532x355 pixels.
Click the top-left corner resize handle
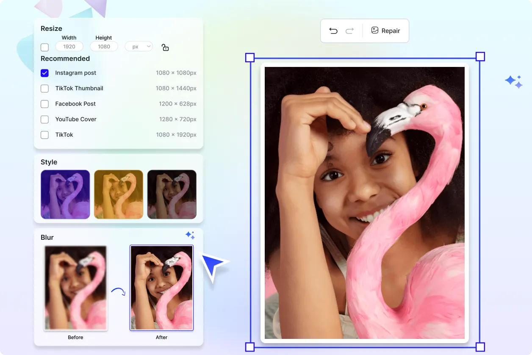click(250, 57)
